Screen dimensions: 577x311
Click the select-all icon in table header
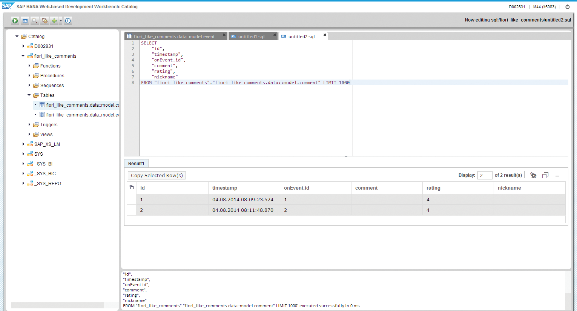(x=131, y=187)
